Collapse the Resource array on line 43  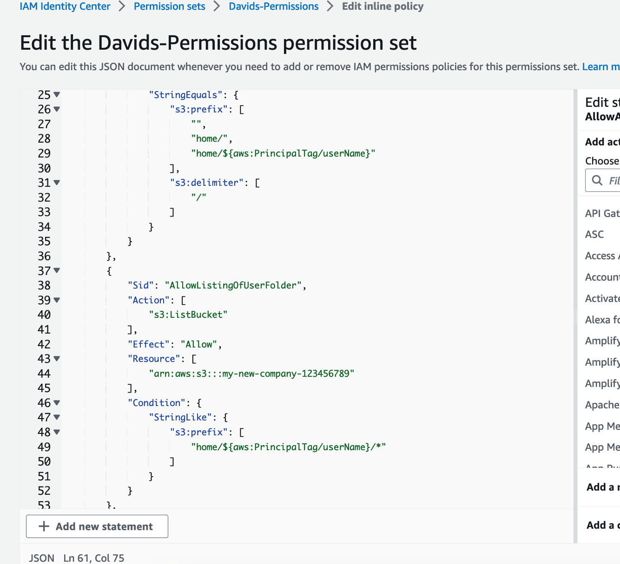click(x=57, y=359)
